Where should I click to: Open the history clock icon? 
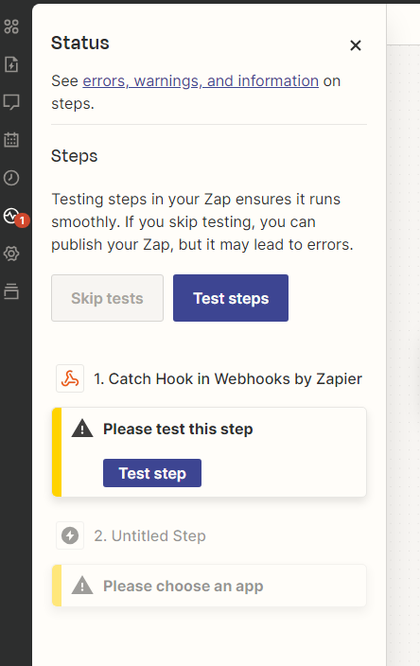click(x=11, y=178)
